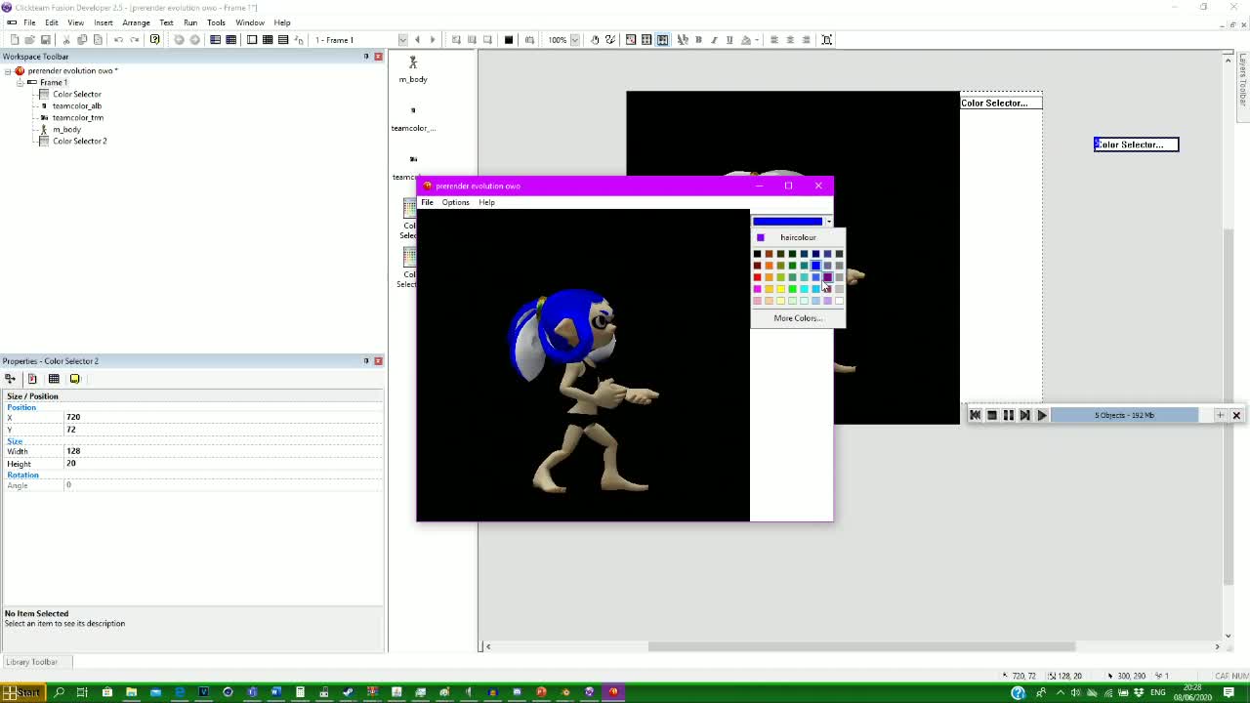Click the Undo arrow toolbar icon
The image size is (1250, 703).
point(118,40)
